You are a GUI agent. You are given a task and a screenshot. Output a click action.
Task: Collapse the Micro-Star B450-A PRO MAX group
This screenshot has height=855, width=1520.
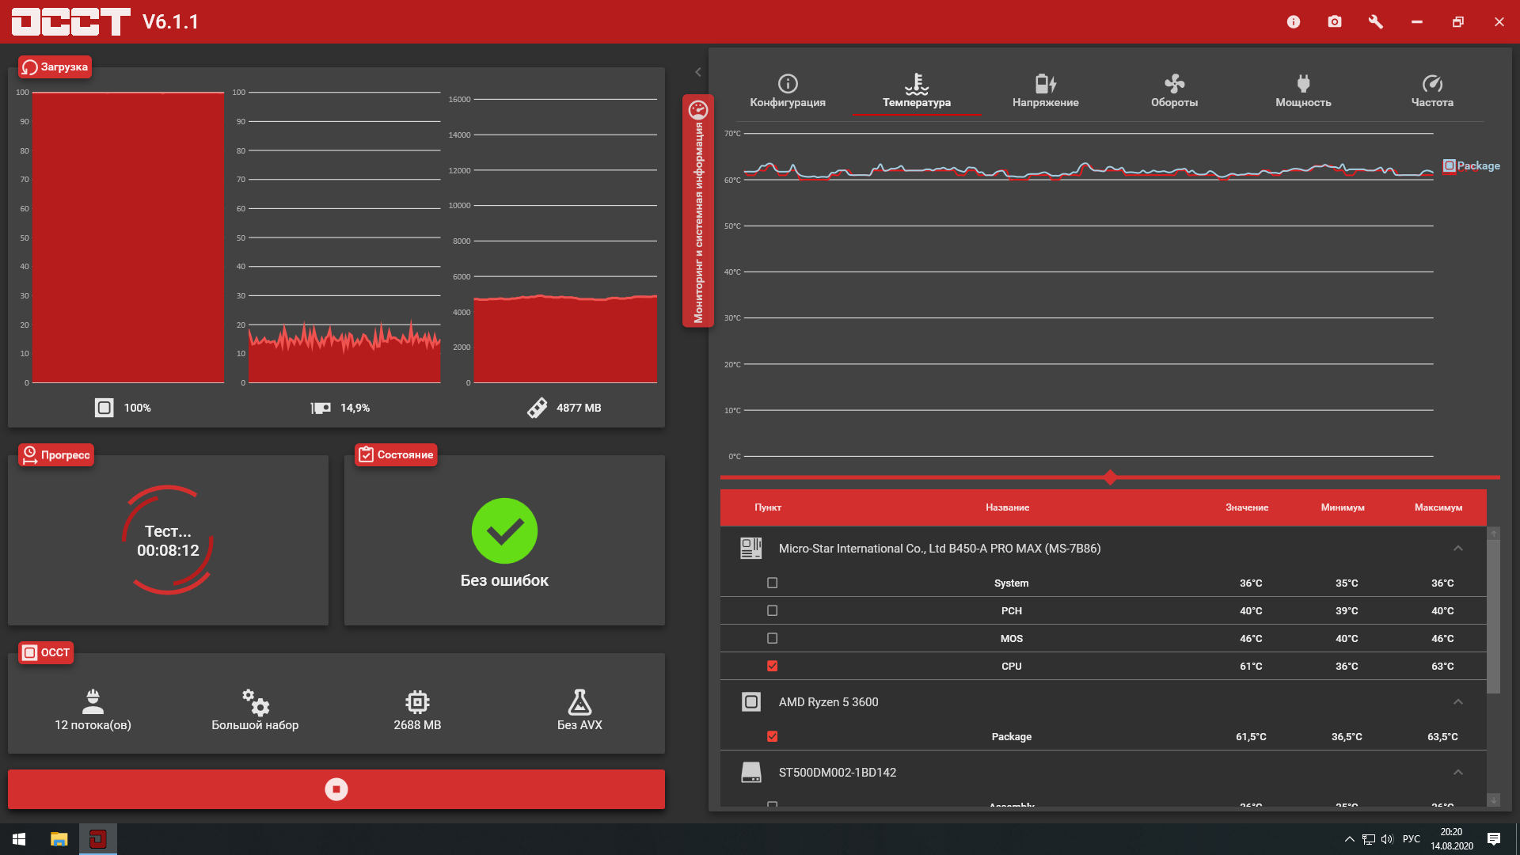pyautogui.click(x=1458, y=549)
